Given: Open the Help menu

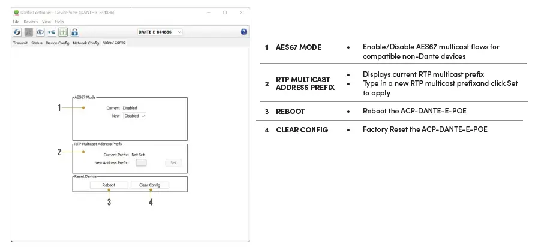Looking at the screenshot, I should pos(59,22).
